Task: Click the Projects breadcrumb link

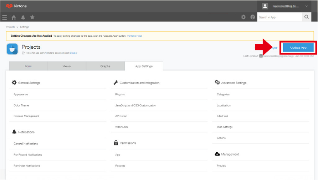Action: tap(10, 27)
